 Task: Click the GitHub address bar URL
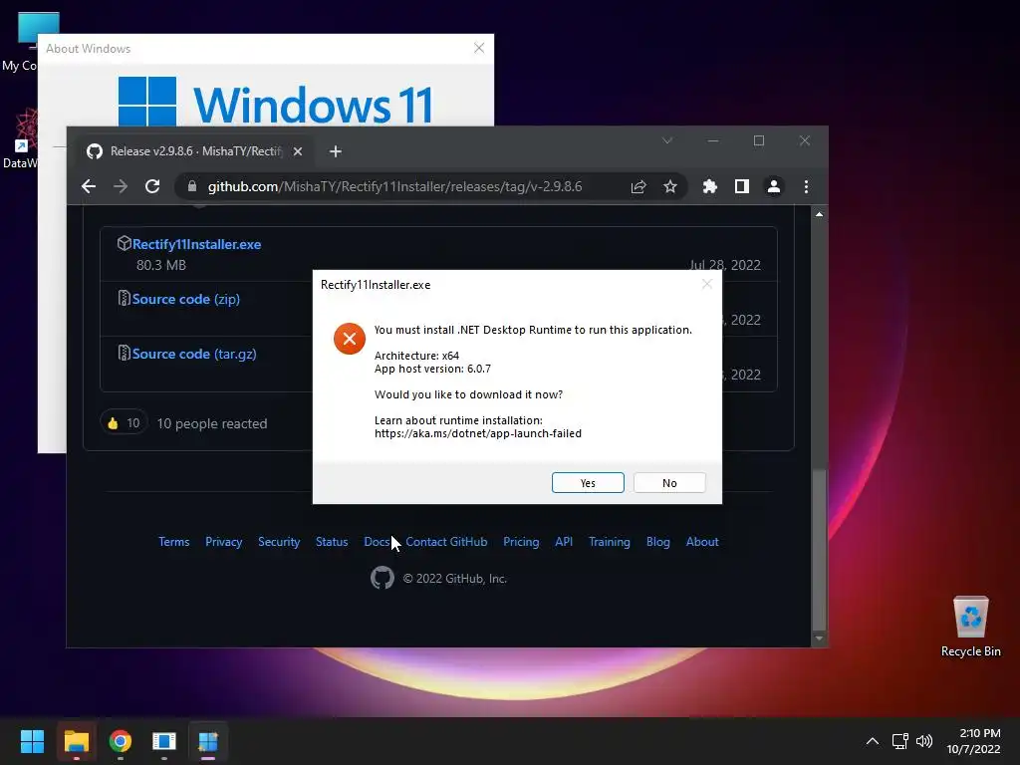pyautogui.click(x=394, y=186)
